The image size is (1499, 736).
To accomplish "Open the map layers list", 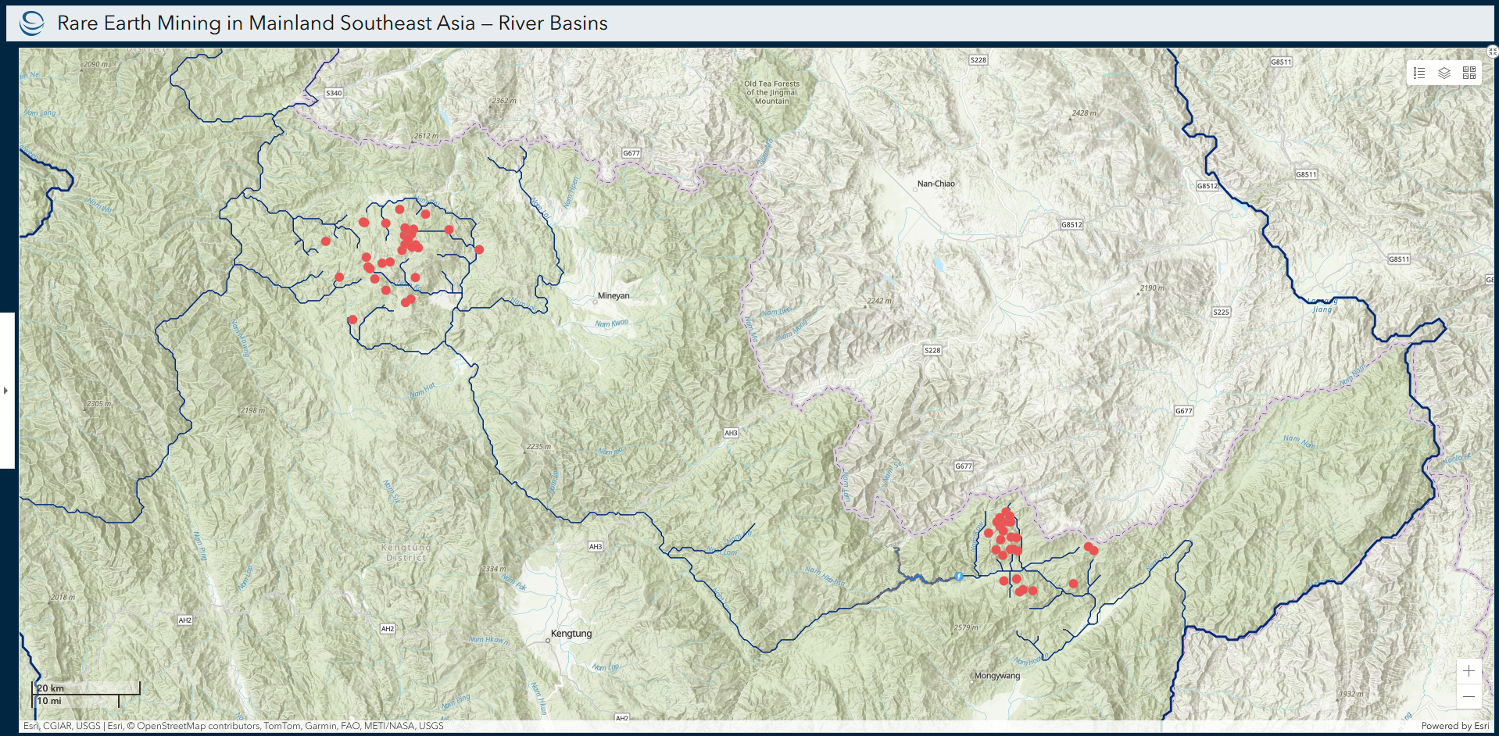I will pyautogui.click(x=1444, y=73).
